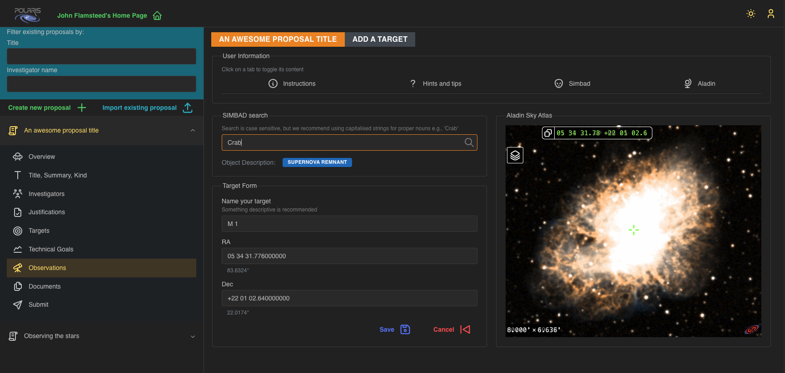Save the target form
Viewport: 785px width, 373px height.
tap(394, 329)
